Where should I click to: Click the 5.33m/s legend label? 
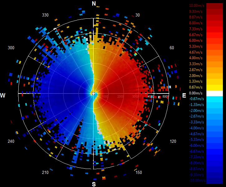196,46
